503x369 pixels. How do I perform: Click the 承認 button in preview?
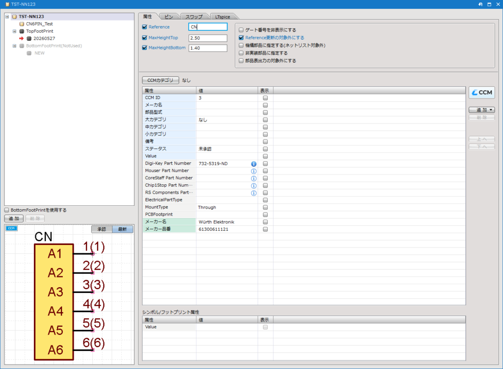pyautogui.click(x=102, y=229)
